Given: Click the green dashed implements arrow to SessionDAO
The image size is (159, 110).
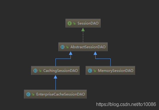Looking at the screenshot, I should coord(83,35).
